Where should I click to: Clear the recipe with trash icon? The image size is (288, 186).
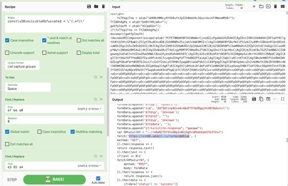click(x=103, y=7)
